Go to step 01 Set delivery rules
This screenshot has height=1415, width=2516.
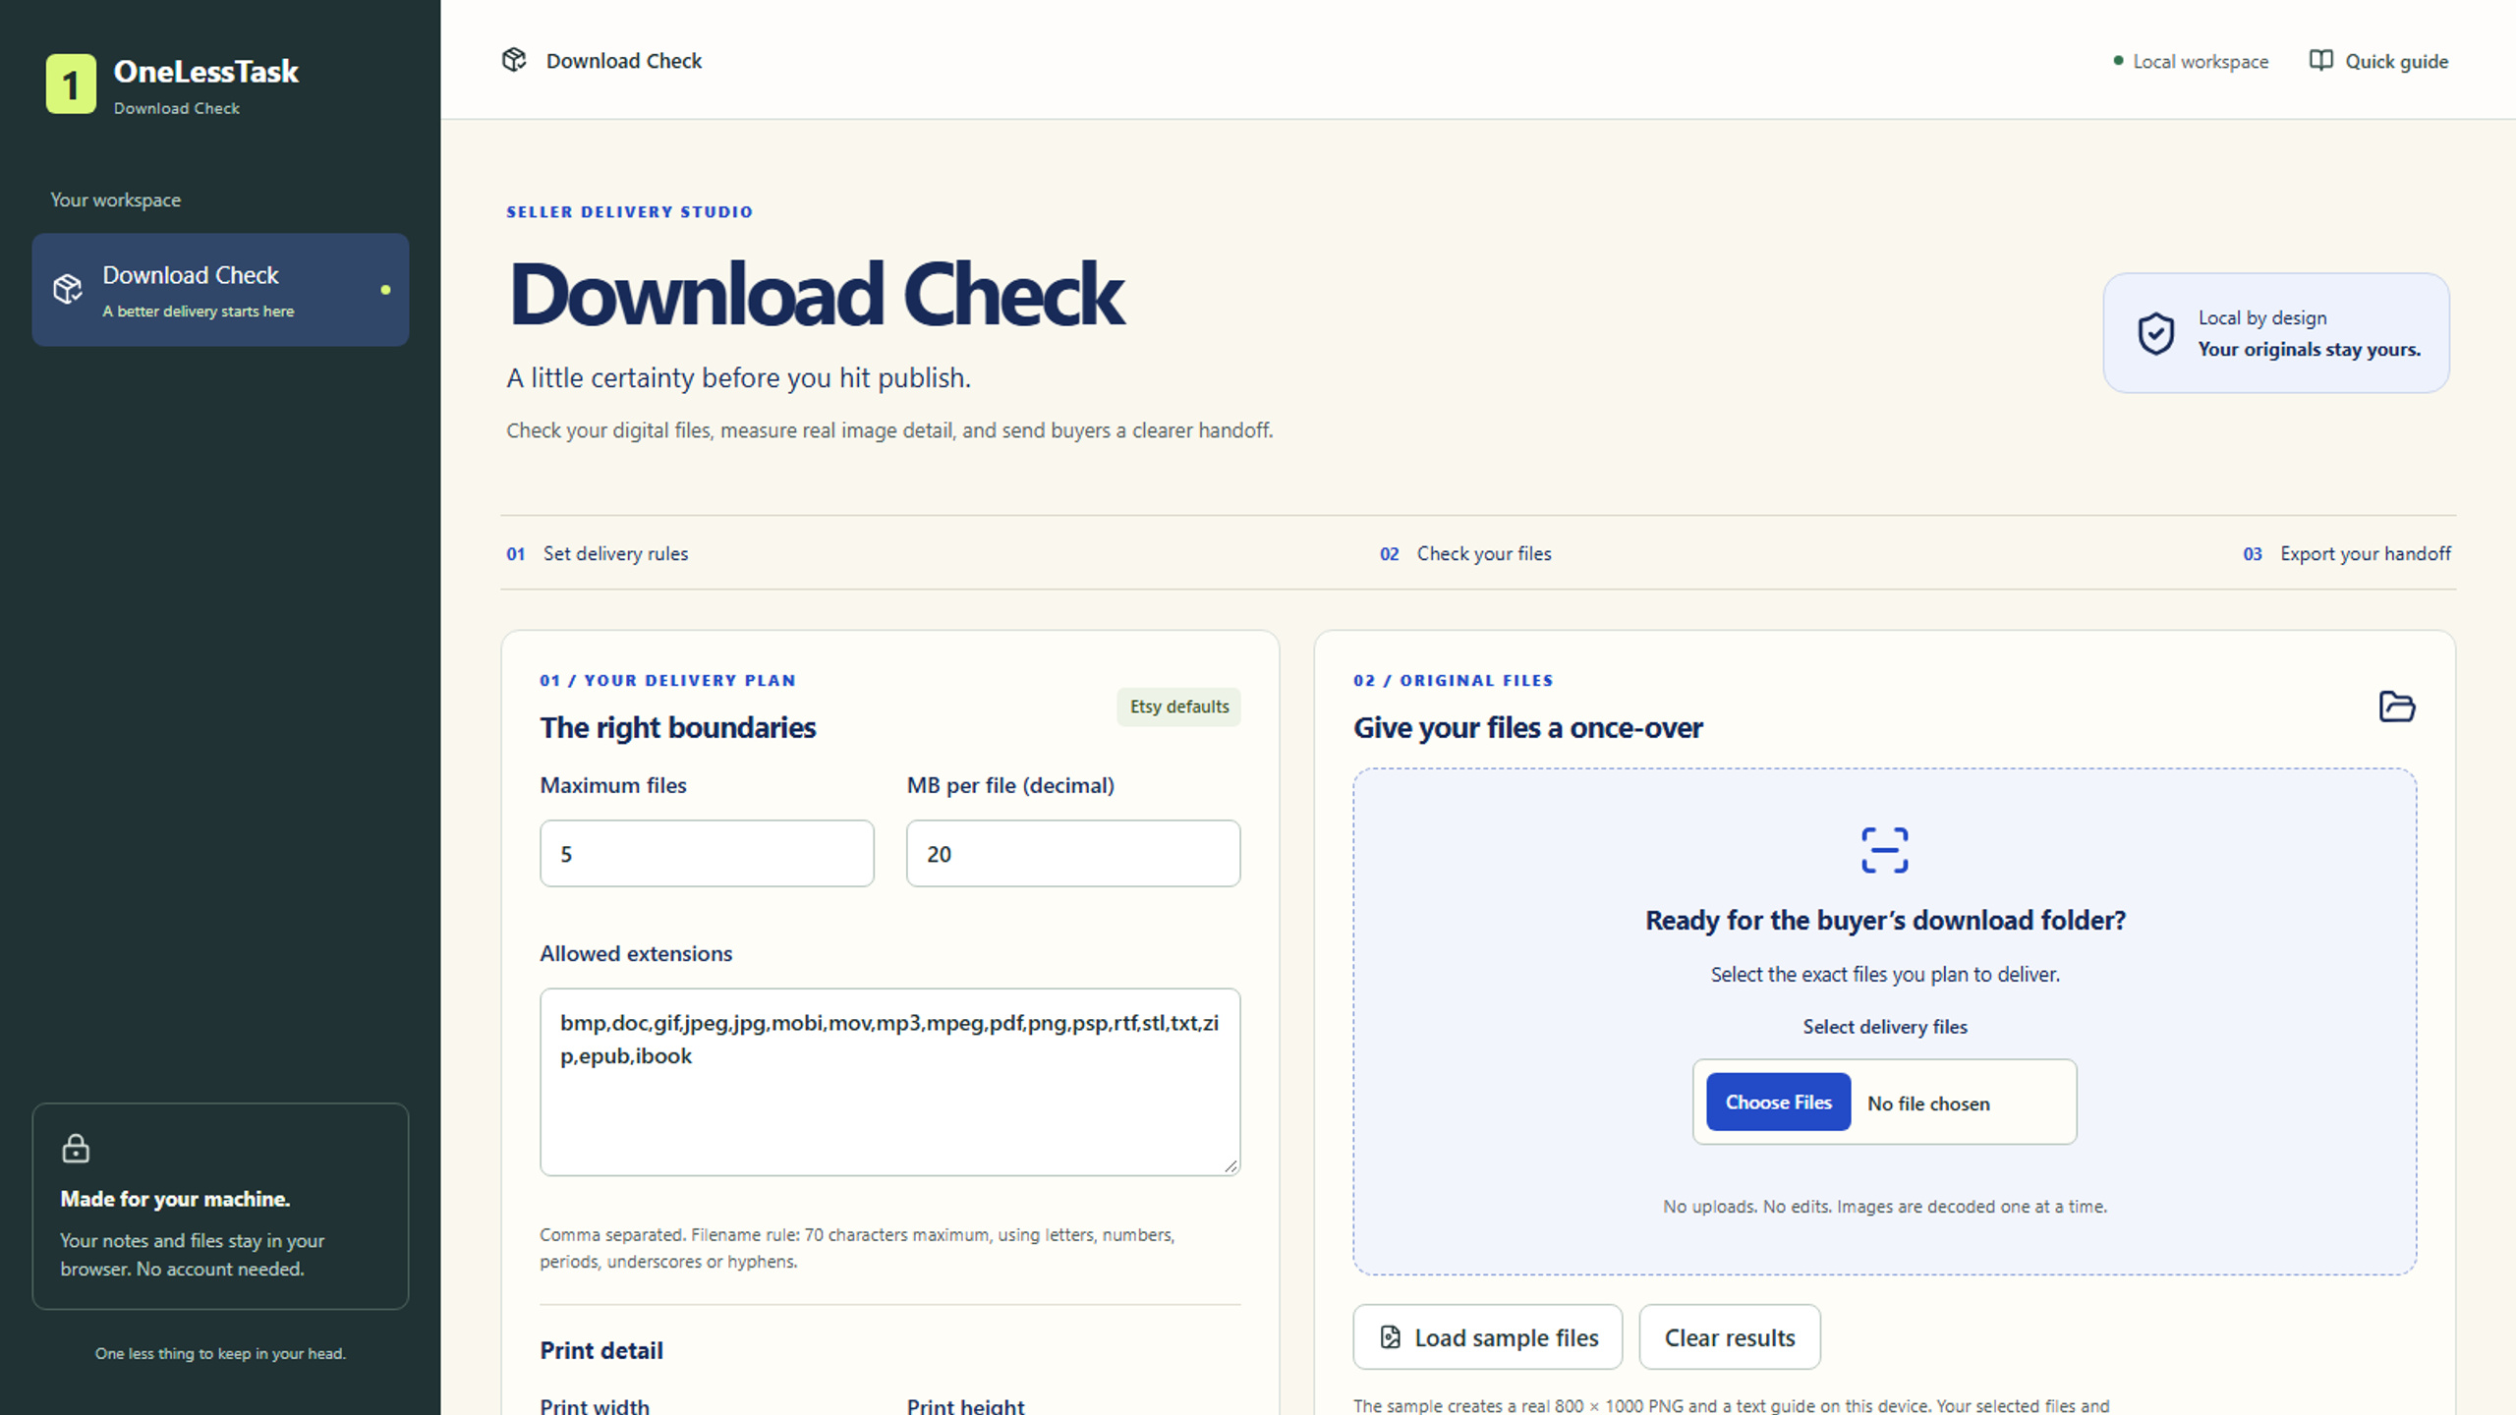pyautogui.click(x=598, y=553)
